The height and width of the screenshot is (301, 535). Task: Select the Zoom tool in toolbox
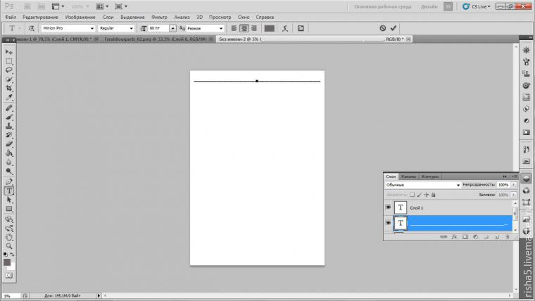[9, 246]
